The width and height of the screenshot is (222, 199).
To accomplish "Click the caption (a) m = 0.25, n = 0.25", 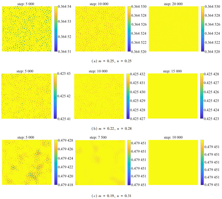I will point(111,61).
